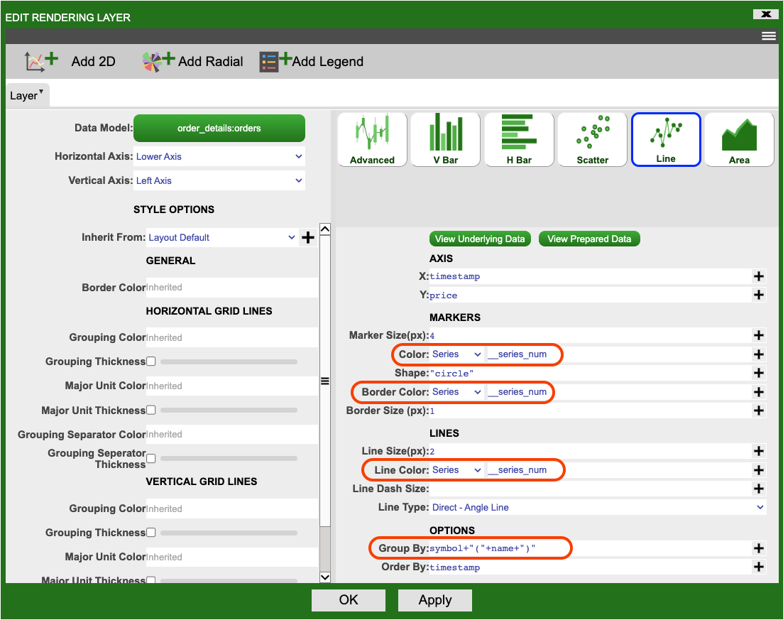Toggle horizontal Major Unit Thickness checkbox

tap(150, 410)
